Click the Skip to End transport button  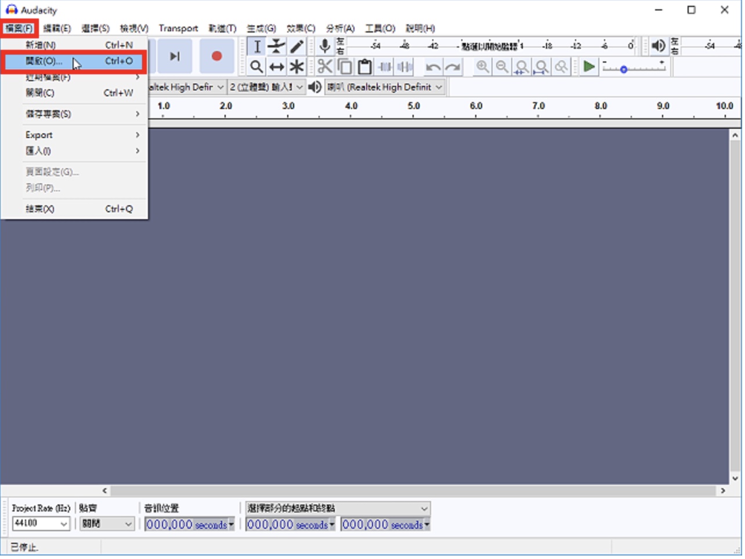(175, 56)
